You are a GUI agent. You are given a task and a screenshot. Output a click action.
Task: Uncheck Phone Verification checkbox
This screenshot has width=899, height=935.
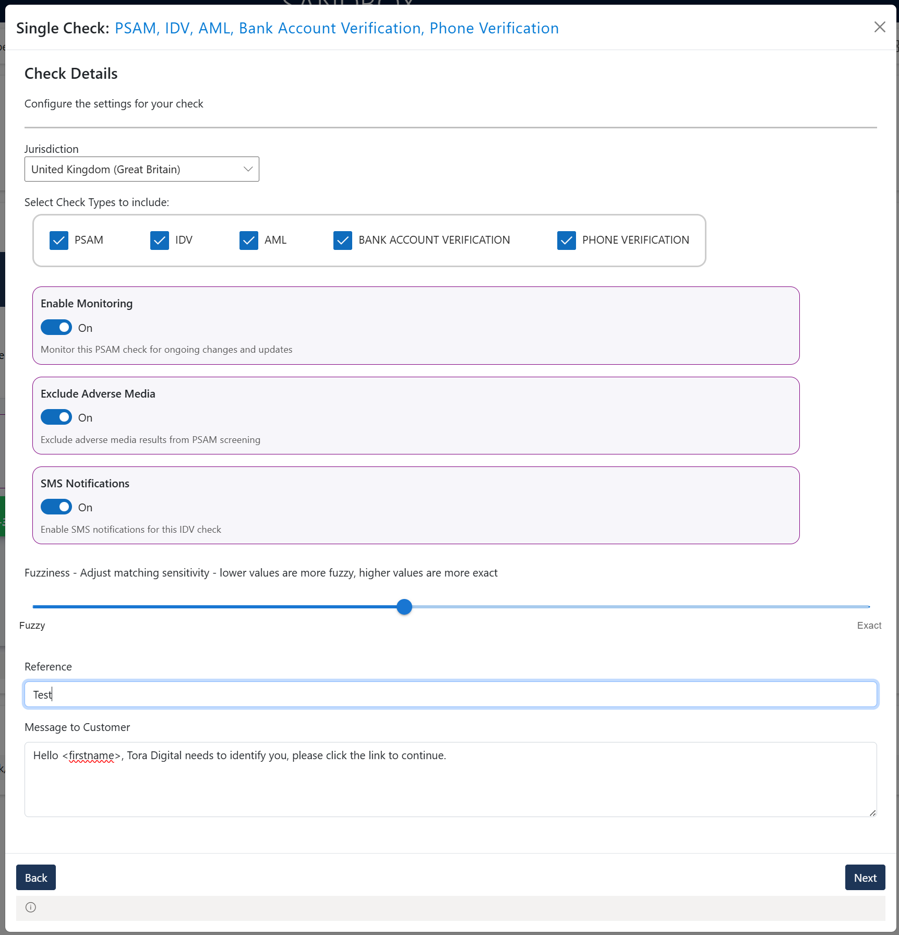pyautogui.click(x=567, y=241)
